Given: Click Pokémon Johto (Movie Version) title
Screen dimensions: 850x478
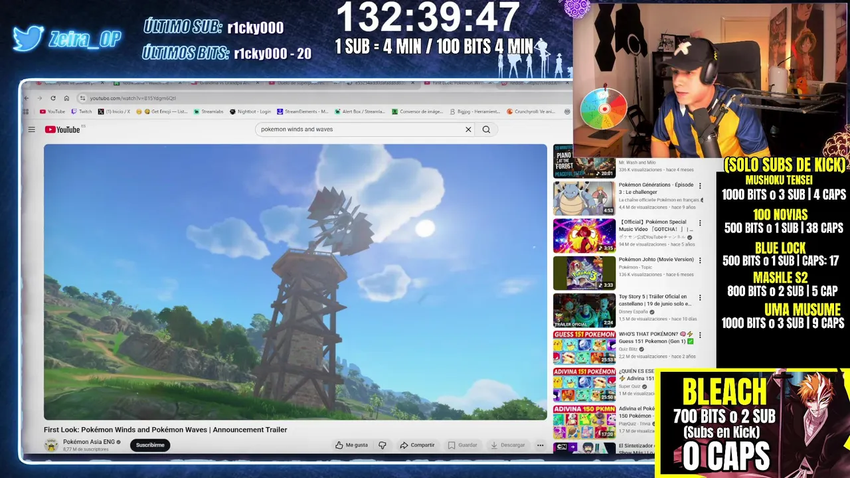Looking at the screenshot, I should pos(656,260).
